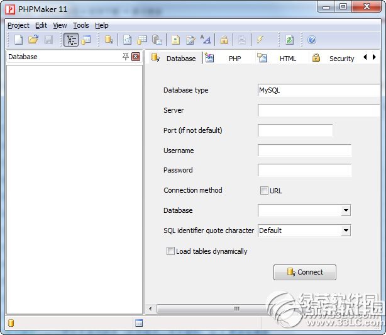
Task: Click the font style A toolbar icon
Action: [206, 40]
